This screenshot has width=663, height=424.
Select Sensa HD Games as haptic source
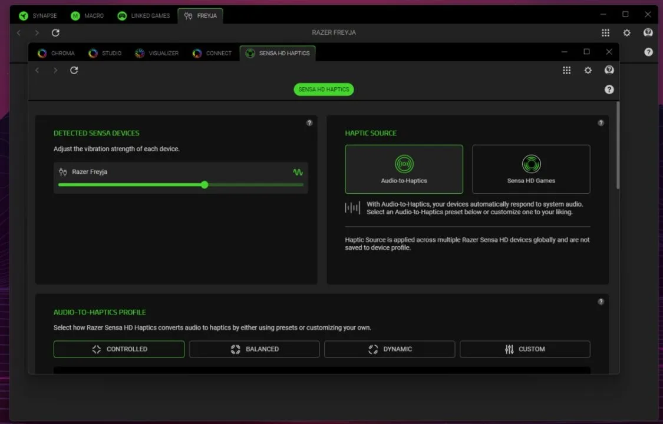point(530,169)
